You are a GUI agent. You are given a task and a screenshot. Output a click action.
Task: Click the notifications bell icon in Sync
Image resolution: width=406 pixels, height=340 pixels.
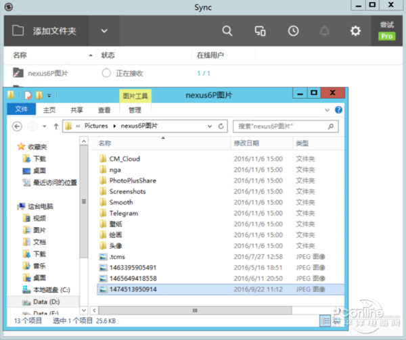point(324,31)
